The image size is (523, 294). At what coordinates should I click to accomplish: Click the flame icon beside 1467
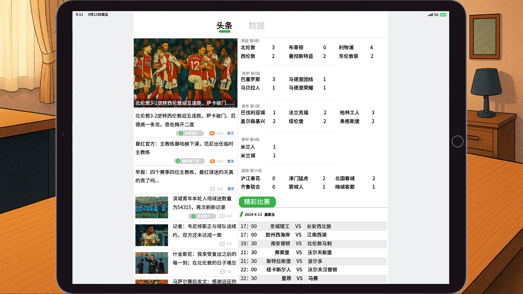point(212,161)
